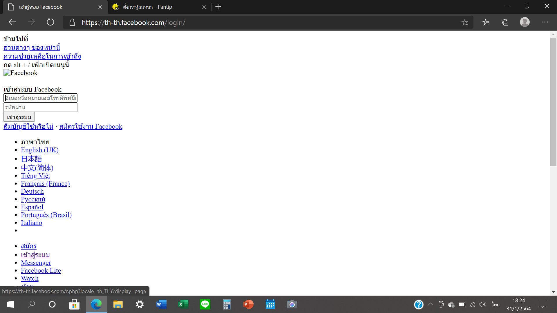
Task: Click the browser Back arrow
Action: (x=12, y=22)
